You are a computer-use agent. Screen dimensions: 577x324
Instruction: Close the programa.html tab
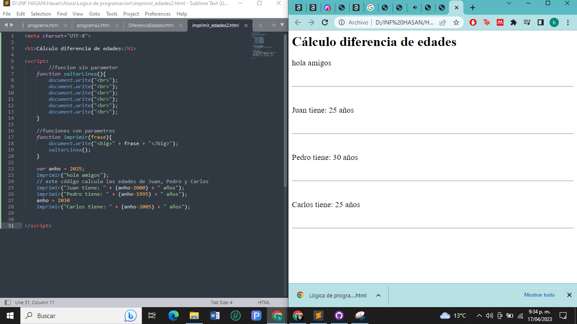tap(65, 25)
